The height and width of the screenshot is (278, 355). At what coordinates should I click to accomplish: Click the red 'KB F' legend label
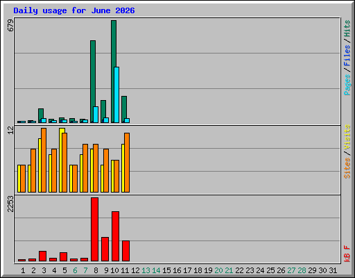tap(347, 254)
